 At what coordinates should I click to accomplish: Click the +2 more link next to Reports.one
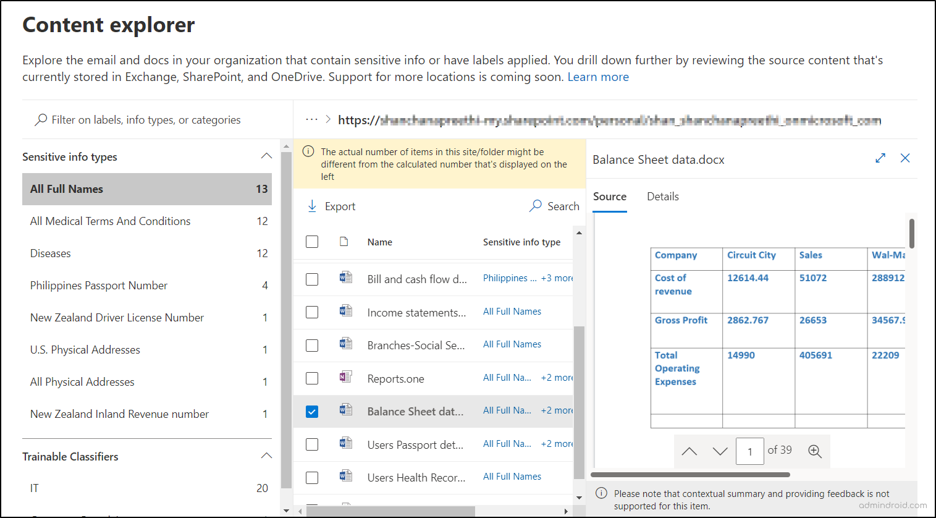pos(555,377)
